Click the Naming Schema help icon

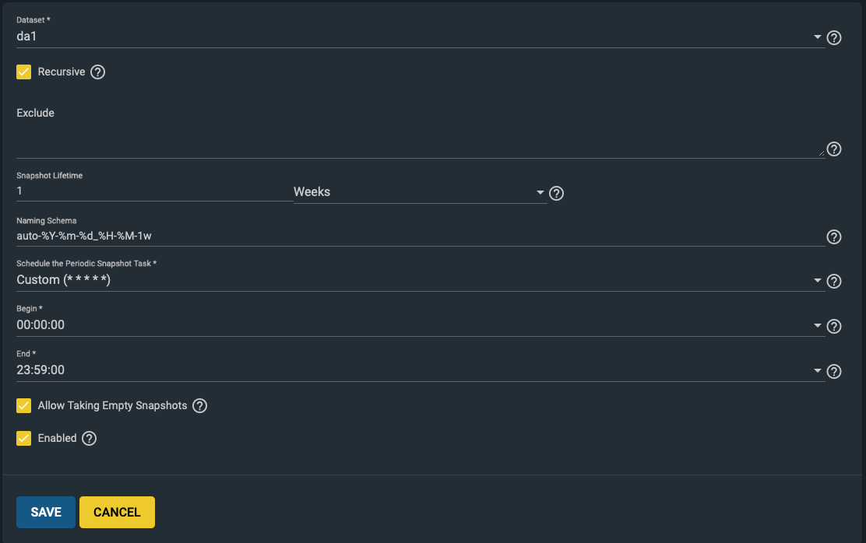(833, 237)
